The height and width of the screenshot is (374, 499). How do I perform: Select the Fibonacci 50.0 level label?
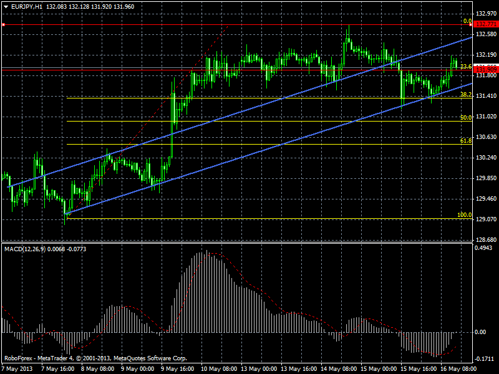click(466, 118)
